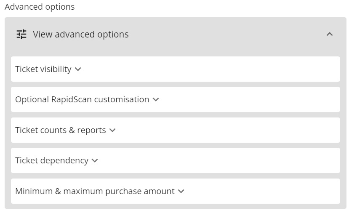Expand the Ticket dependency panel
The height and width of the screenshot is (216, 349).
click(x=52, y=160)
